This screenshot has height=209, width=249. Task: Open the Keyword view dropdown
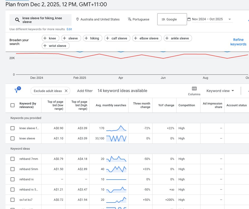[x=220, y=91]
